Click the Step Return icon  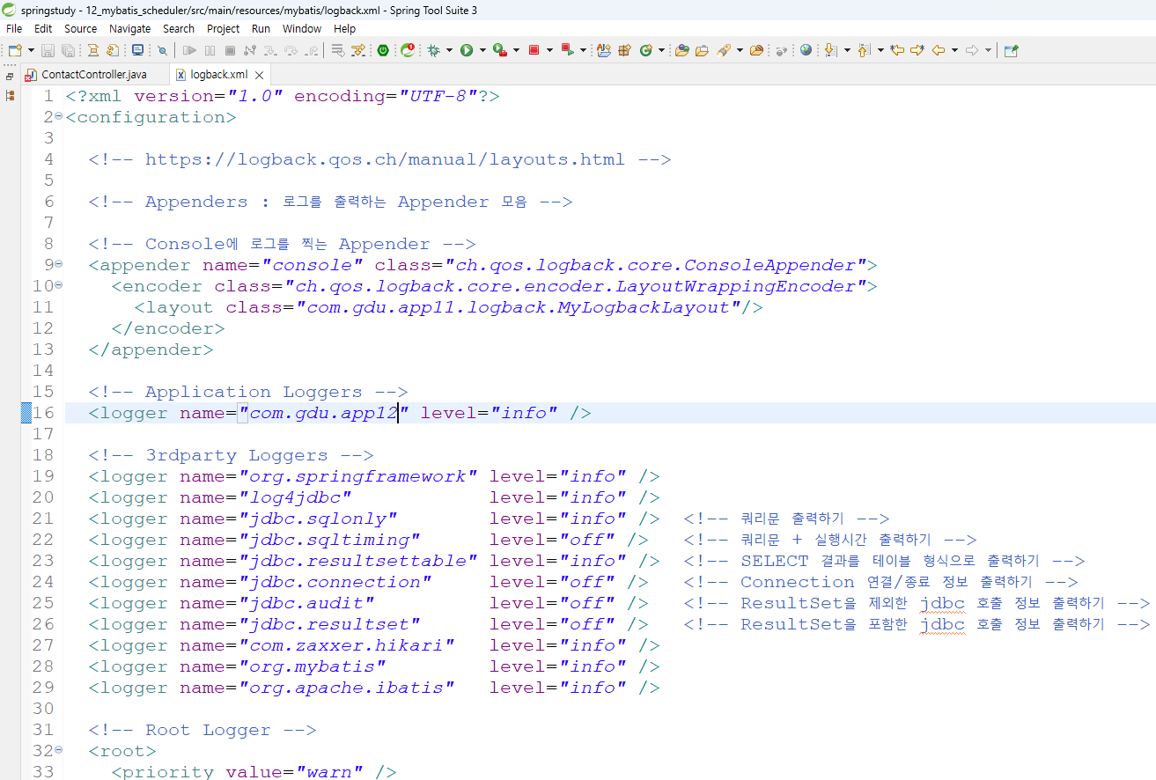tap(313, 50)
